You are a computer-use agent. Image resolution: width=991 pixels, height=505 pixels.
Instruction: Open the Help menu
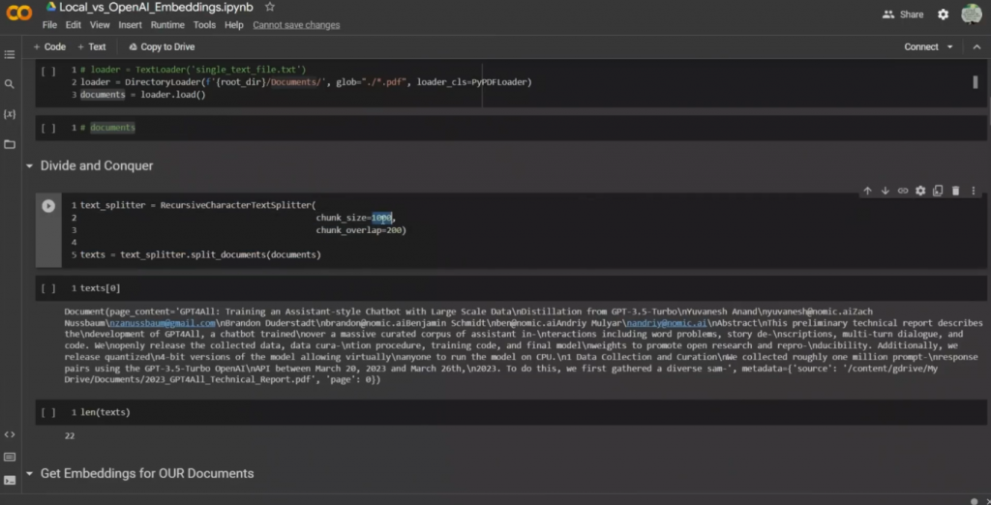pyautogui.click(x=234, y=25)
